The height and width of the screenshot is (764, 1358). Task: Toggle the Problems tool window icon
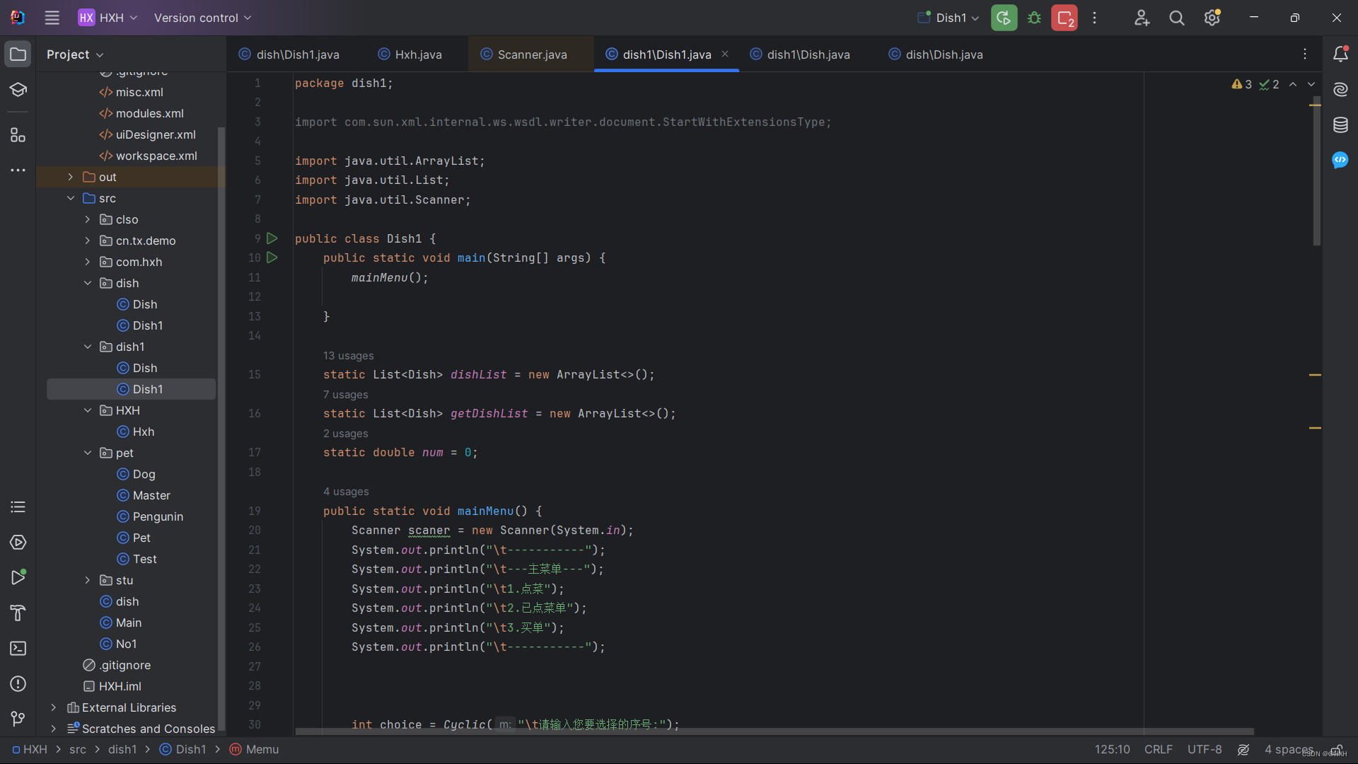[18, 683]
